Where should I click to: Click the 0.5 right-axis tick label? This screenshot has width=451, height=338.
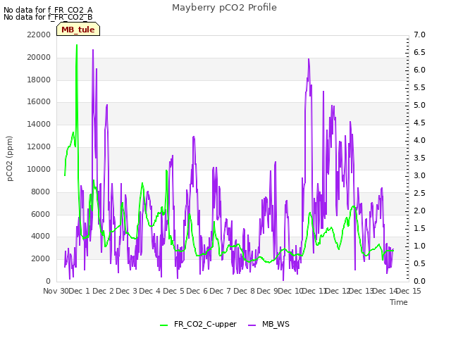pyautogui.click(x=419, y=263)
